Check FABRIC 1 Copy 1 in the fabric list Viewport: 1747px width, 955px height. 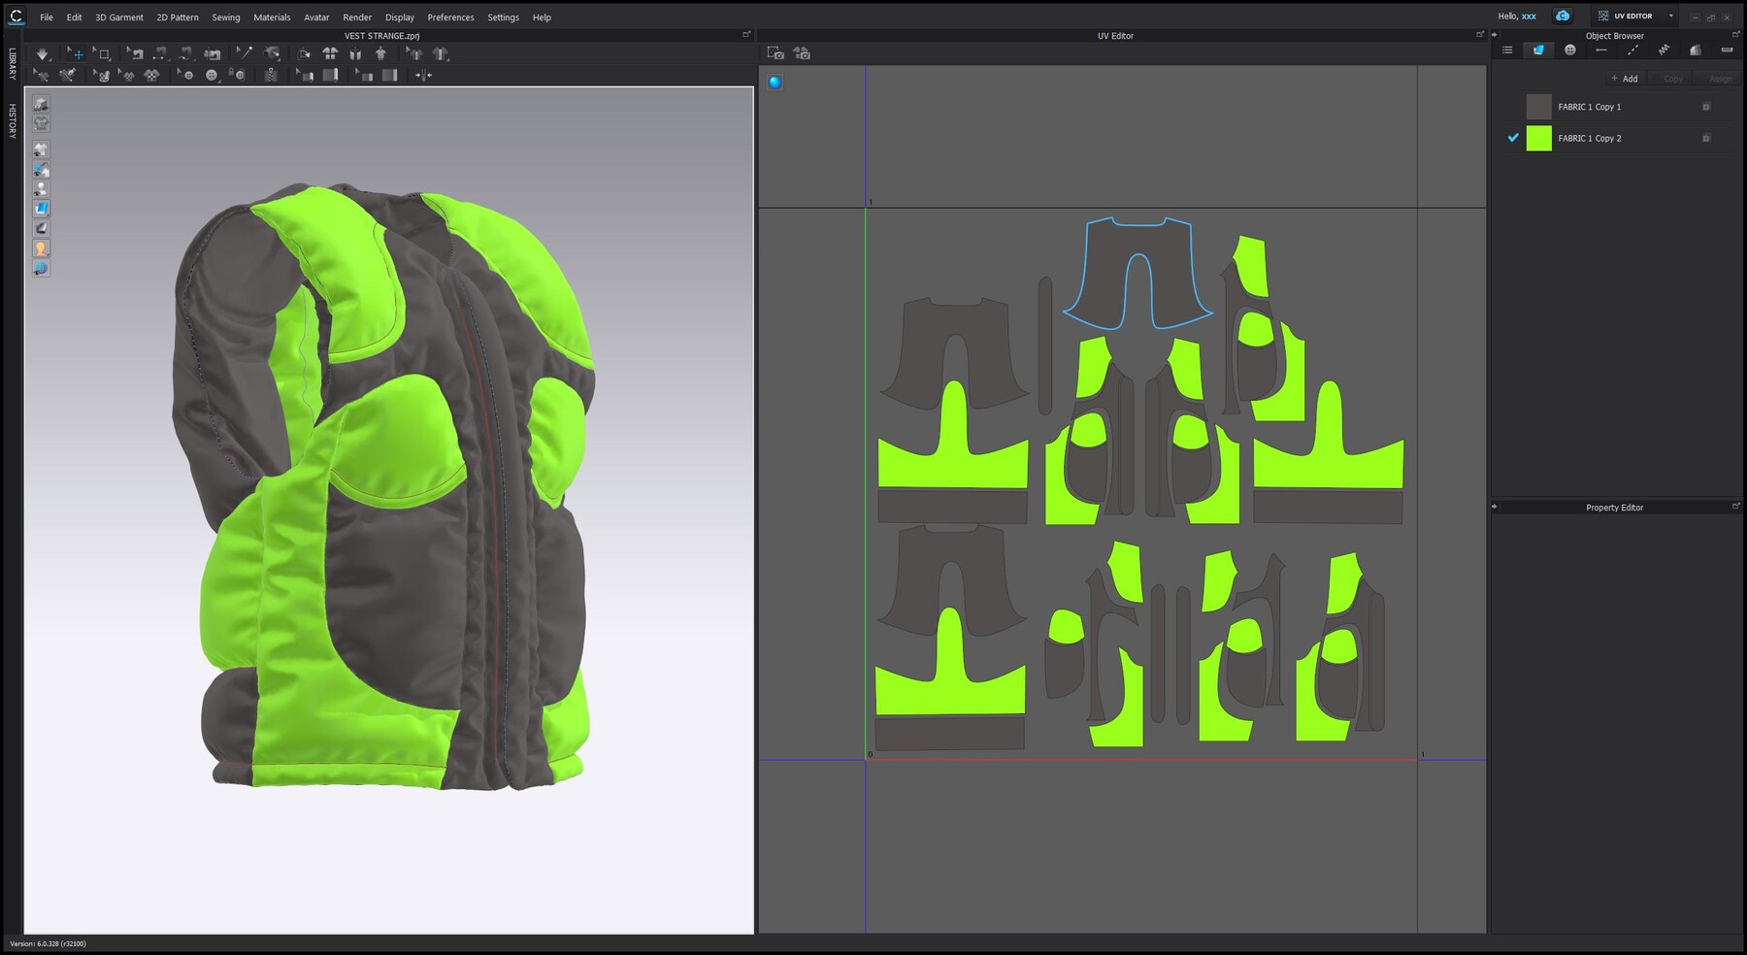point(1513,107)
